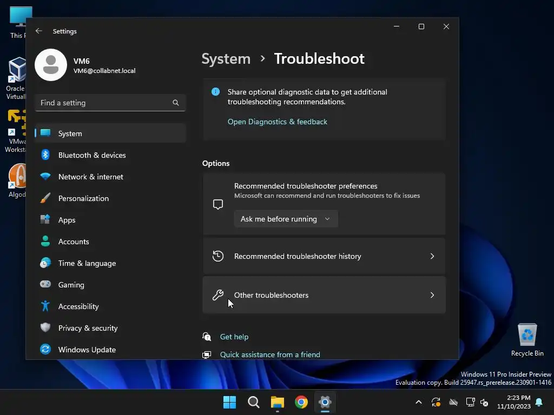Screen dimensions: 554x415
Task: Click the VM6 profile avatar
Action: click(x=51, y=65)
